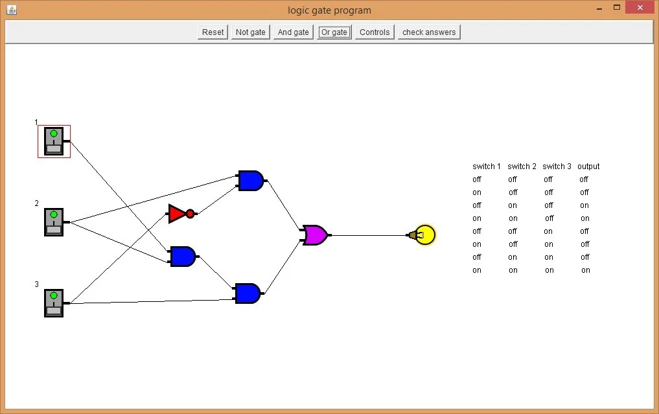Click the check answers button
Image resolution: width=659 pixels, height=414 pixels.
pyautogui.click(x=429, y=32)
